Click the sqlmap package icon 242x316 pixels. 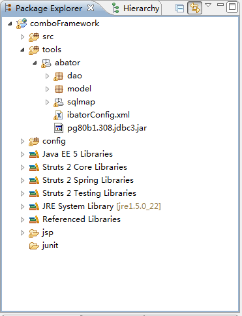point(59,103)
